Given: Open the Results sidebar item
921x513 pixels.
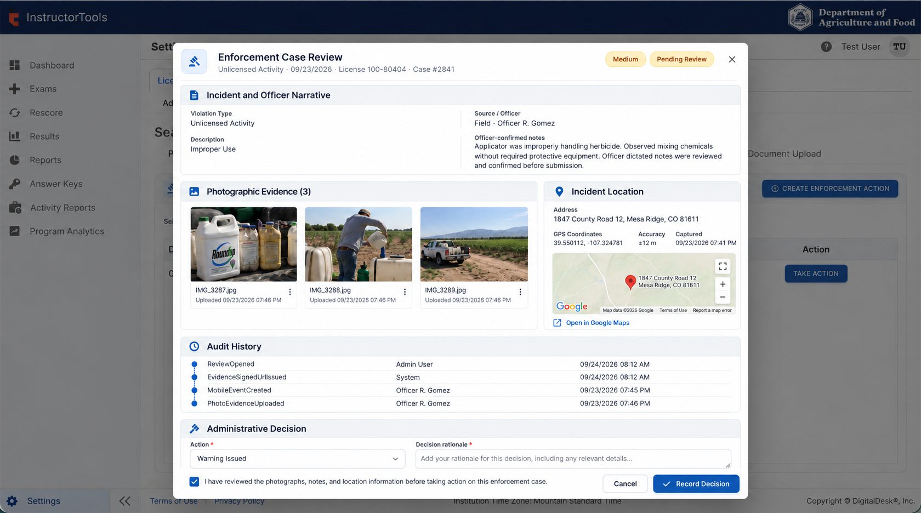Looking at the screenshot, I should (x=44, y=136).
